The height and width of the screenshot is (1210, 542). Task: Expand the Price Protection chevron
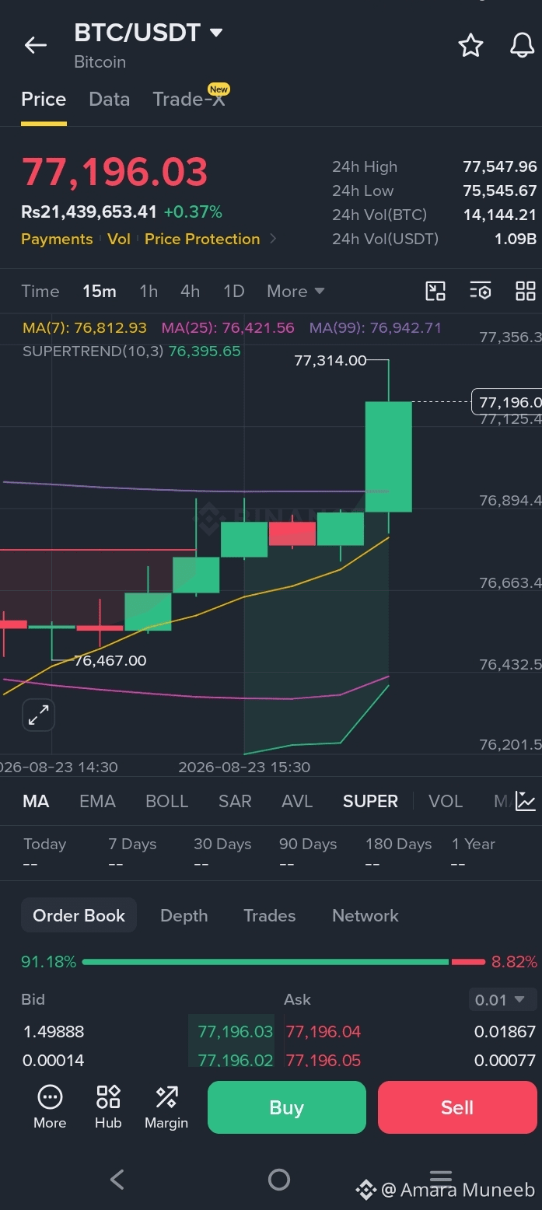click(273, 239)
